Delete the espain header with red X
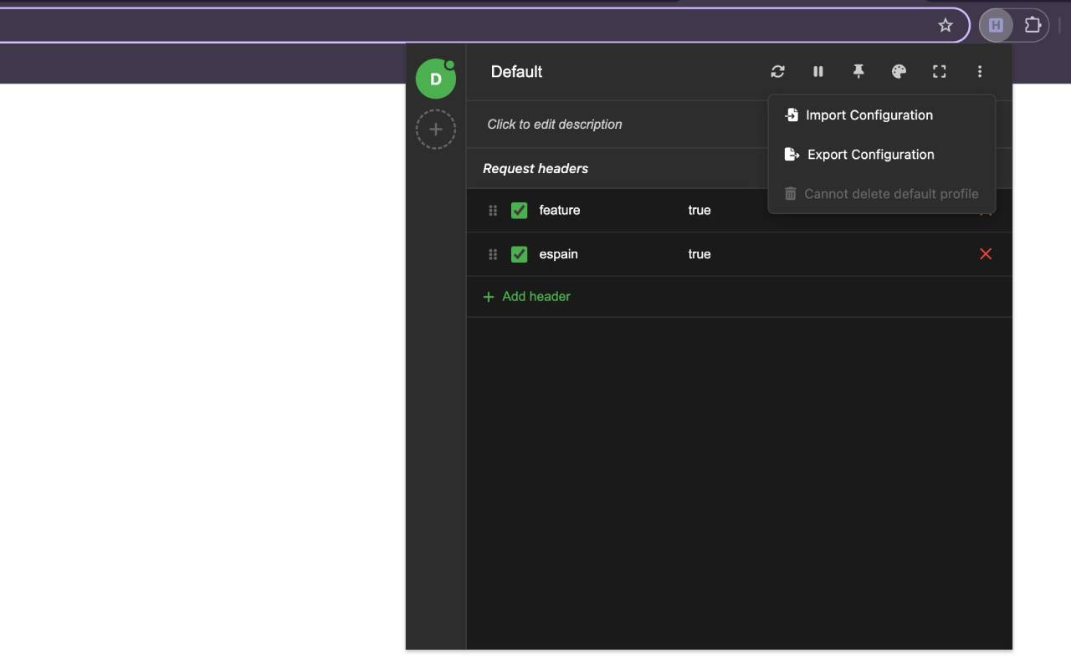The width and height of the screenshot is (1071, 669). (986, 254)
